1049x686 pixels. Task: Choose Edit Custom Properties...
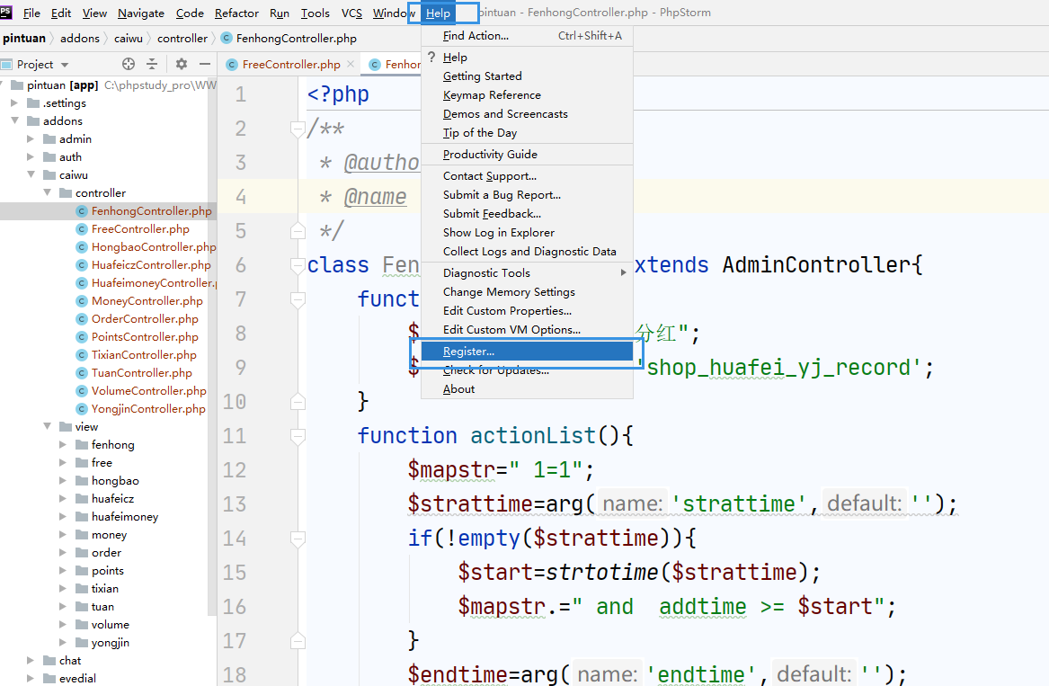[x=527, y=310]
